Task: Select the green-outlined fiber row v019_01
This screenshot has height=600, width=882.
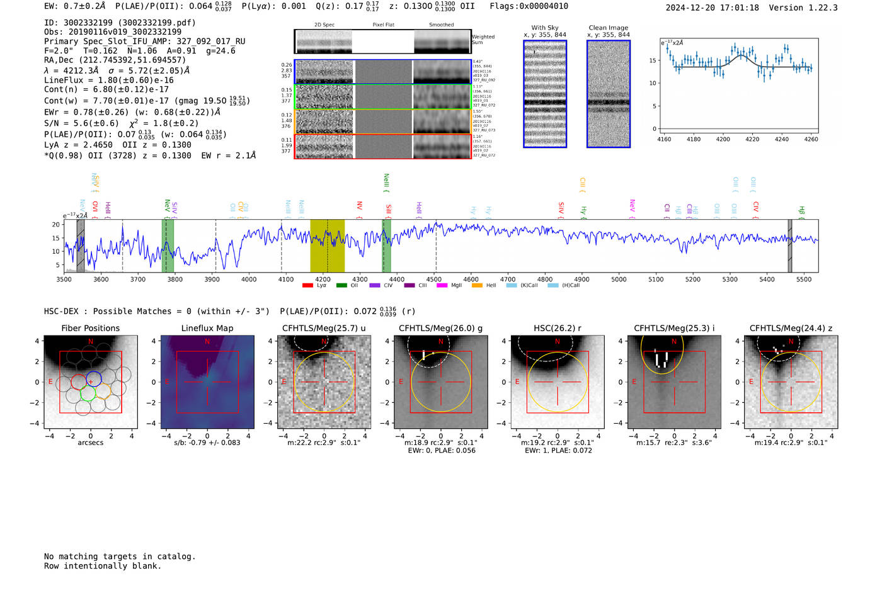Action: (382, 97)
